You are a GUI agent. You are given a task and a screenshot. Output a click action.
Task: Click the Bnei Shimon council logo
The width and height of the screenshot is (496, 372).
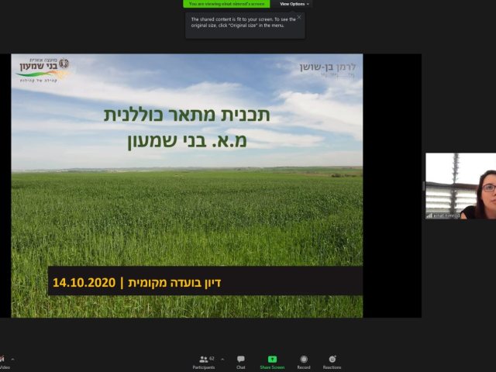pyautogui.click(x=43, y=71)
